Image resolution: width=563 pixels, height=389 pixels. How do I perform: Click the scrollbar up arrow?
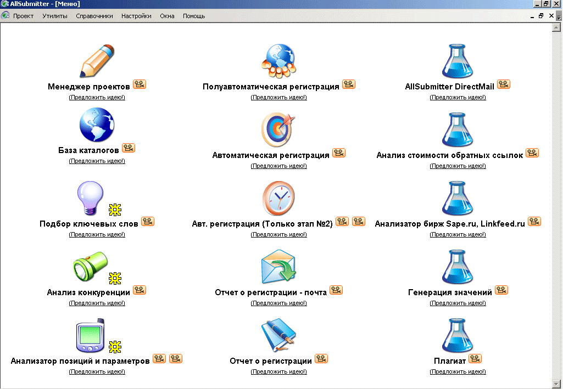point(556,27)
